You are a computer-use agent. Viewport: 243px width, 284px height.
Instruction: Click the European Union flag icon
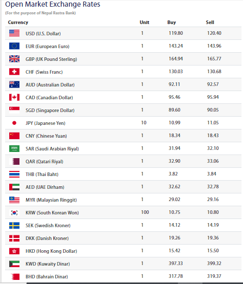click(x=14, y=46)
